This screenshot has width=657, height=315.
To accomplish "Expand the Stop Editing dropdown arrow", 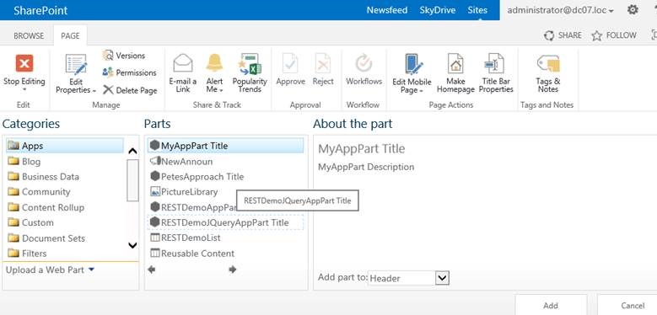I will tap(24, 89).
